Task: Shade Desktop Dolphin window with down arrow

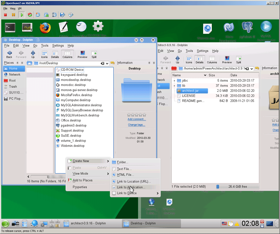Action: point(136,40)
